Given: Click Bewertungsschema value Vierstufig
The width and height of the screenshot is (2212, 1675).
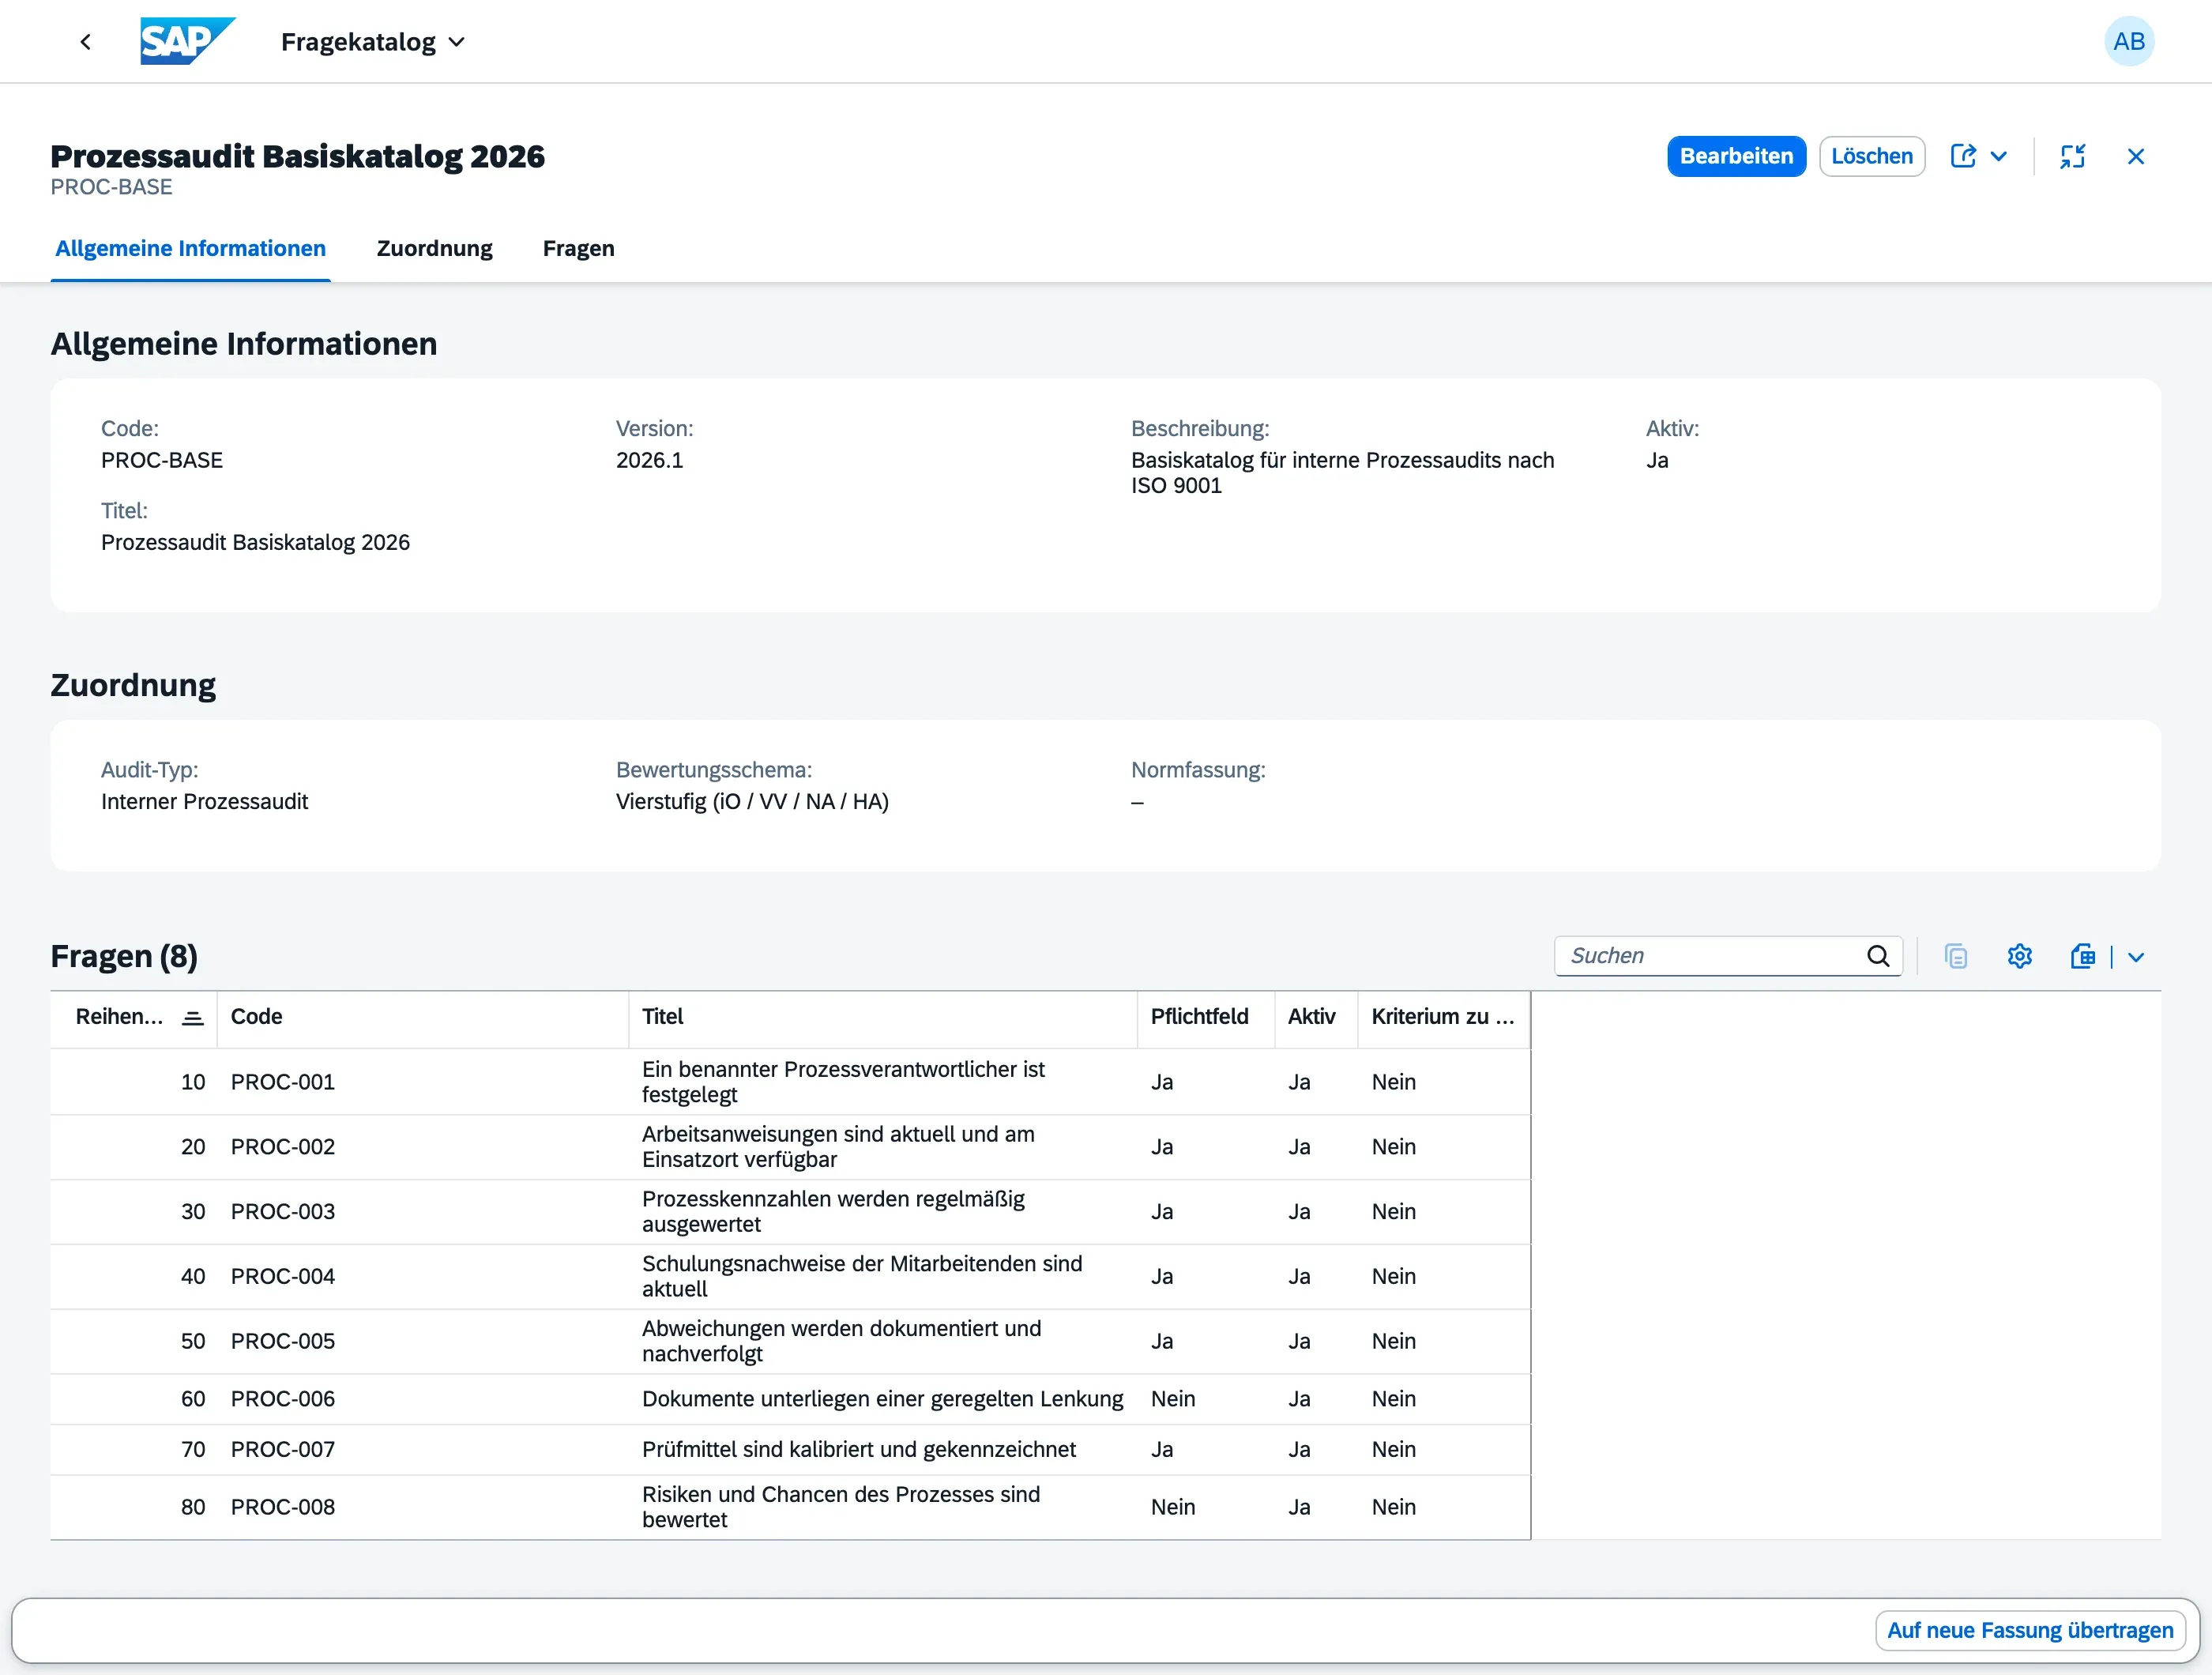Looking at the screenshot, I should pos(752,802).
